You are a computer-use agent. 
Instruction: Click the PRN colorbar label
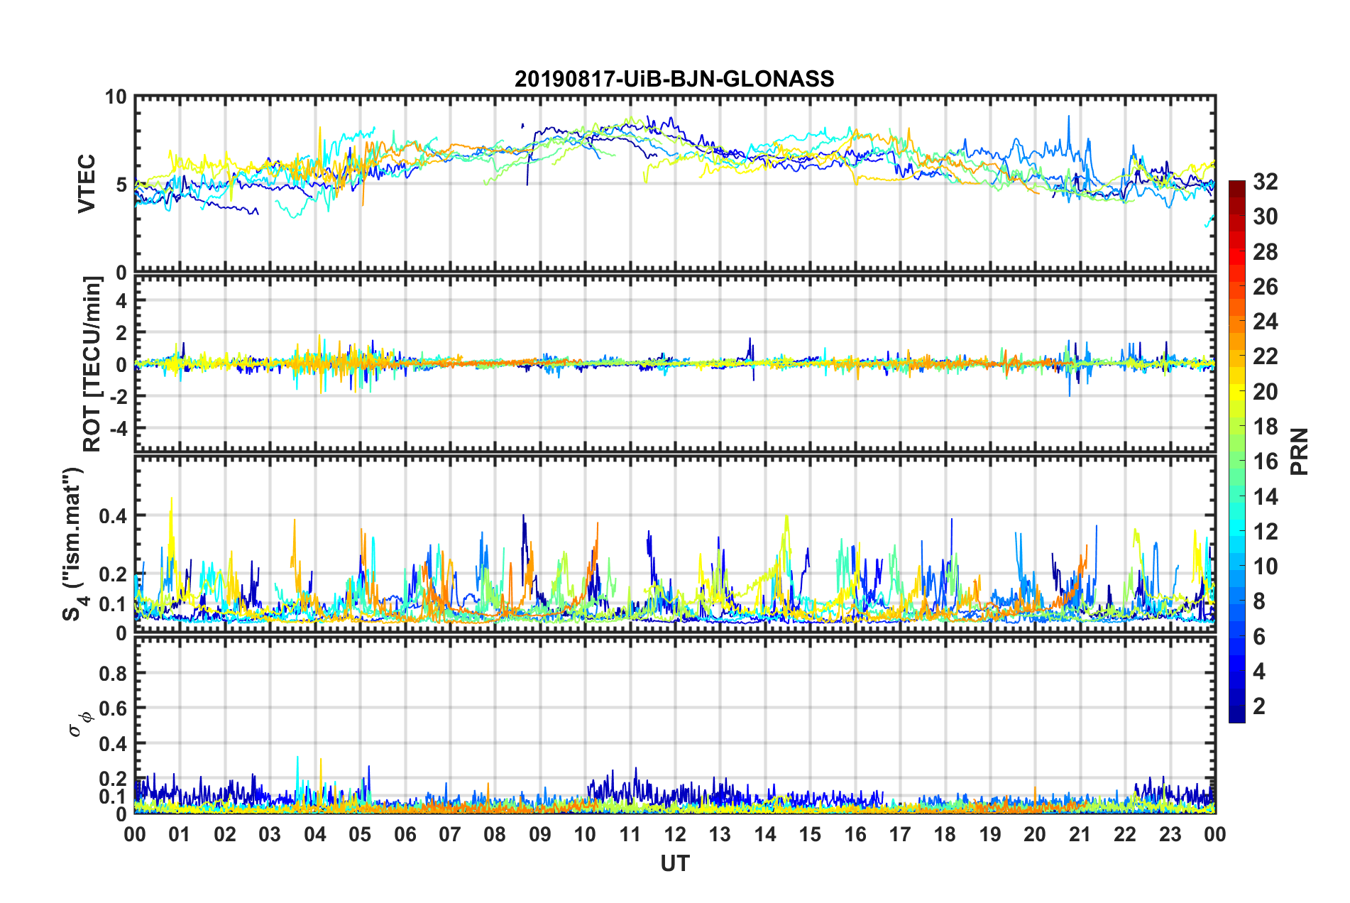point(1299,451)
